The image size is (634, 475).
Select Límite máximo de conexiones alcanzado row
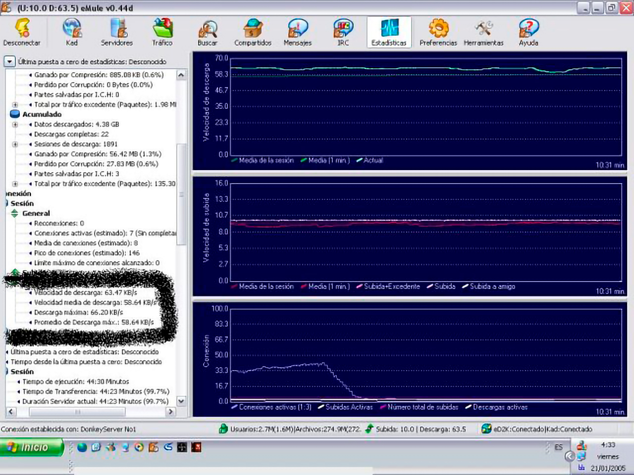click(x=97, y=263)
